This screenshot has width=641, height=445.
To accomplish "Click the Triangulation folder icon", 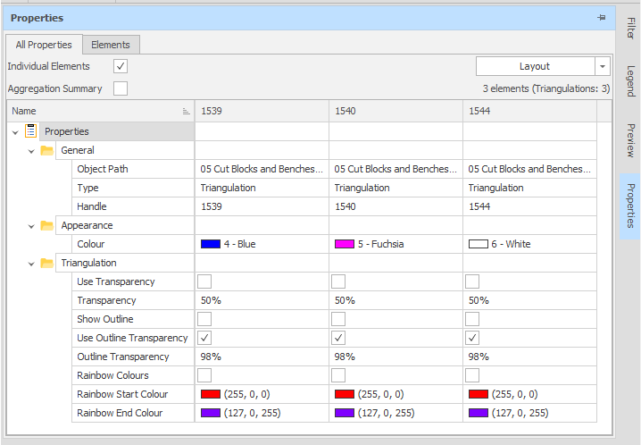I will click(47, 263).
